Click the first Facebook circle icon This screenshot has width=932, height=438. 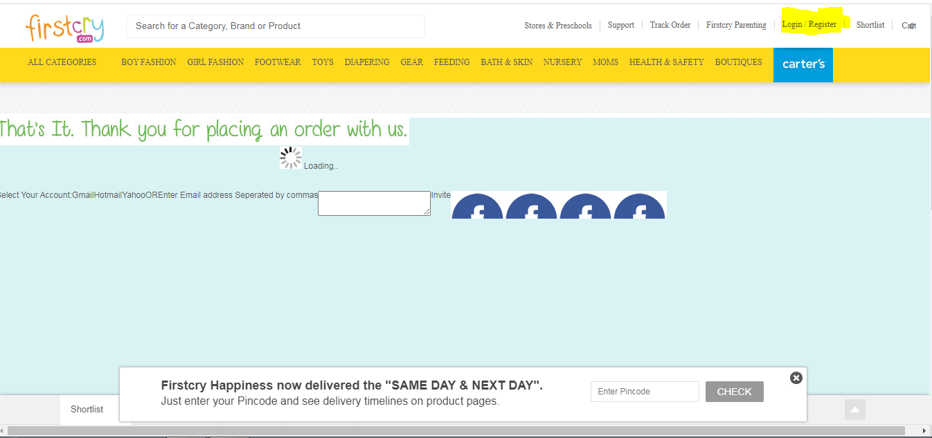tap(478, 208)
